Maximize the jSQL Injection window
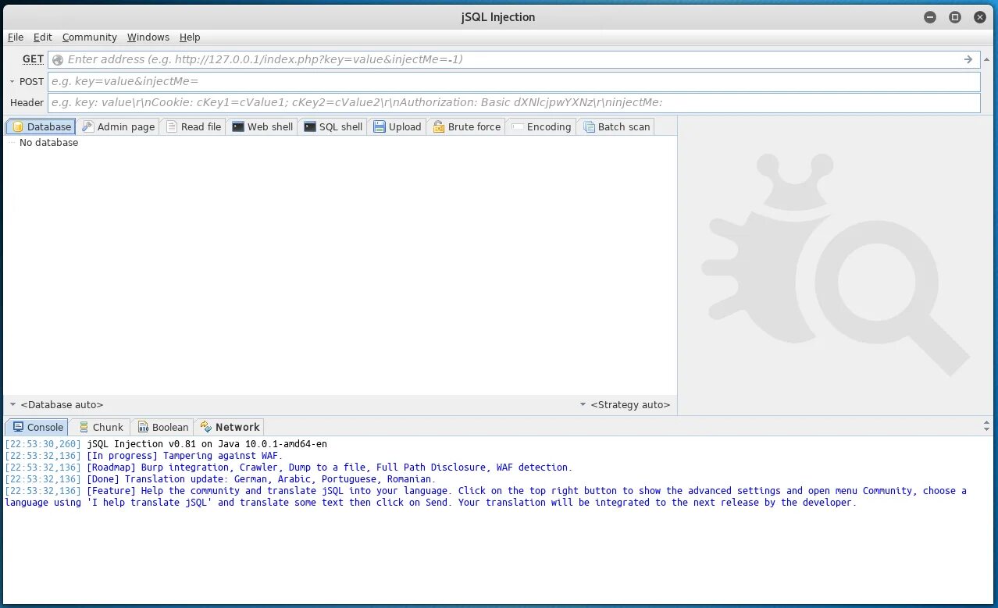 point(954,17)
